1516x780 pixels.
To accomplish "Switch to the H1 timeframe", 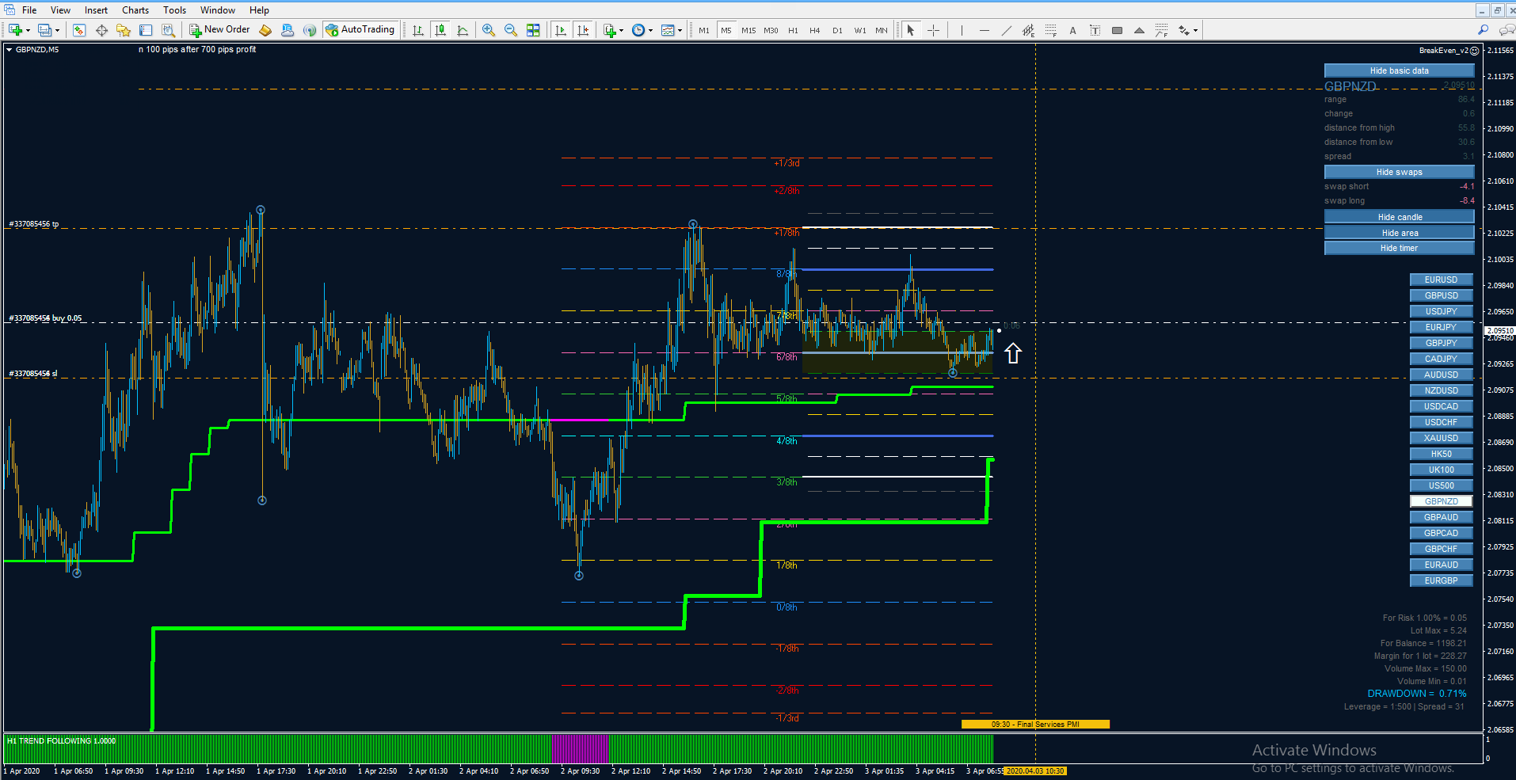I will point(793,30).
